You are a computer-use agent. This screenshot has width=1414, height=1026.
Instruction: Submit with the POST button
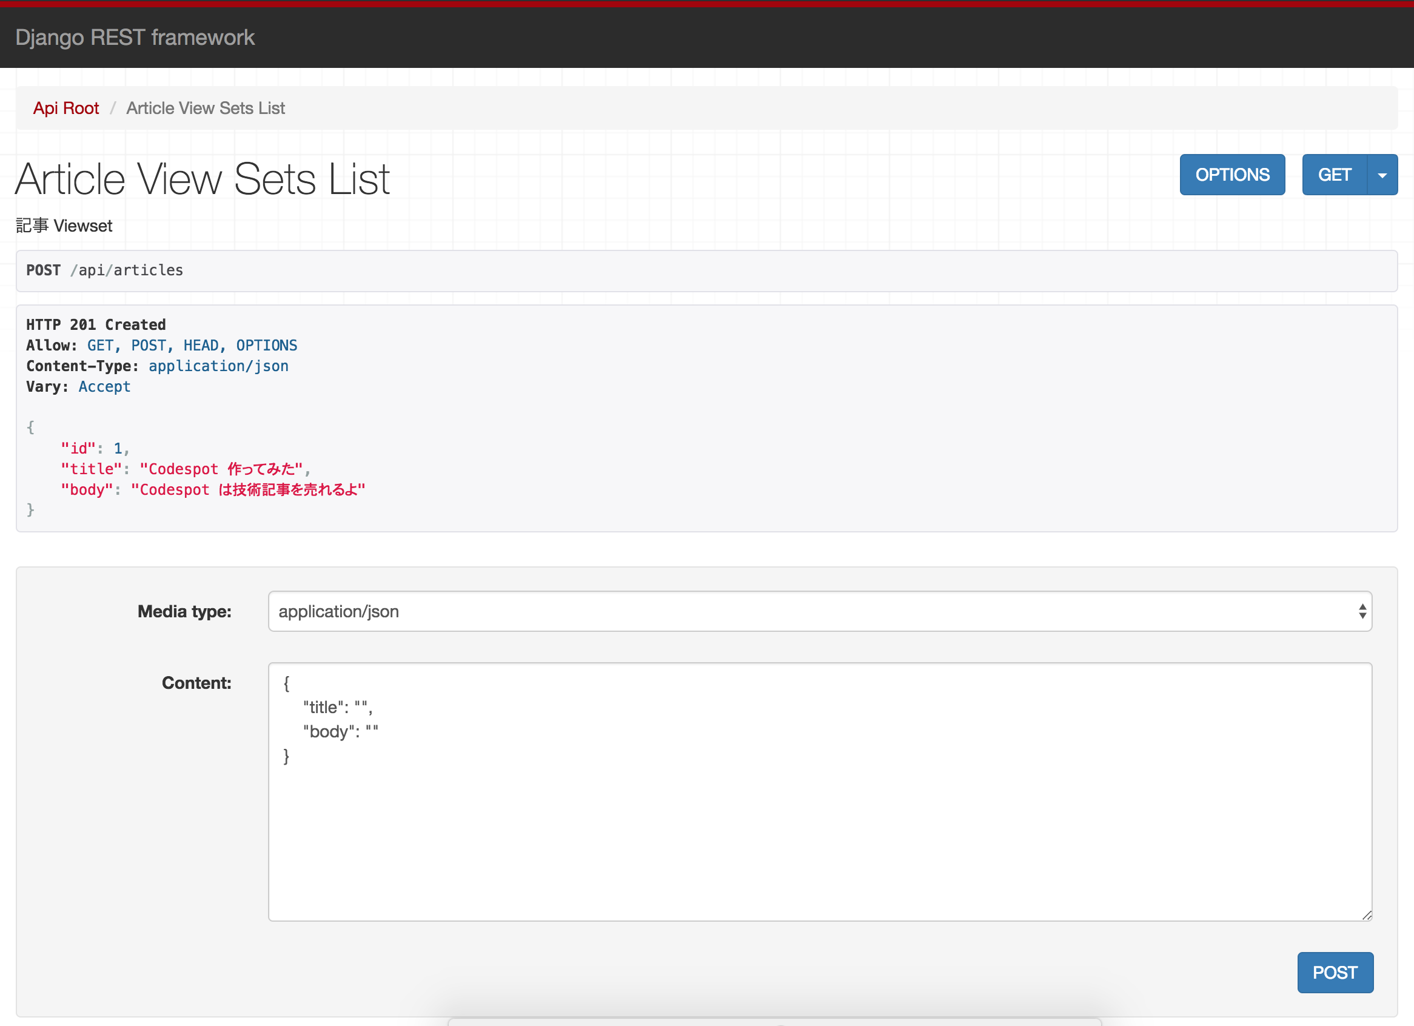pyautogui.click(x=1334, y=973)
